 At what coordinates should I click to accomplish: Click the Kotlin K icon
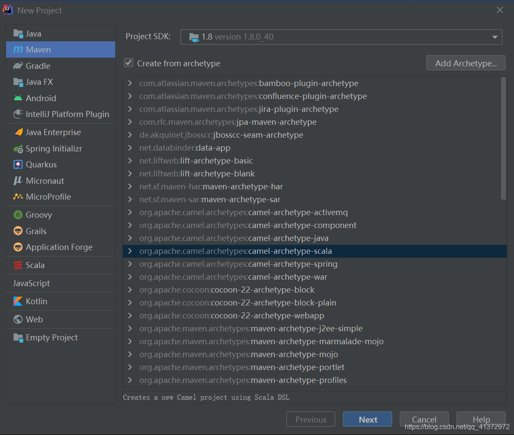click(18, 301)
